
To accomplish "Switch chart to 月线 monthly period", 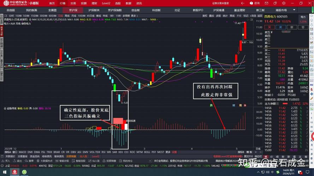I will [x=74, y=16].
